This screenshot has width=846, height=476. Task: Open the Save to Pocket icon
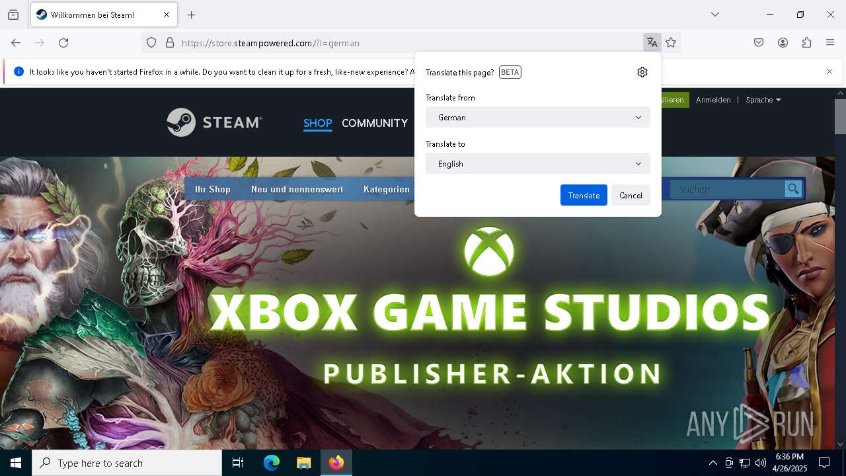point(759,43)
